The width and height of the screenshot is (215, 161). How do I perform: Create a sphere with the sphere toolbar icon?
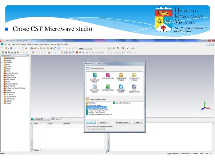pyautogui.click(x=6, y=52)
